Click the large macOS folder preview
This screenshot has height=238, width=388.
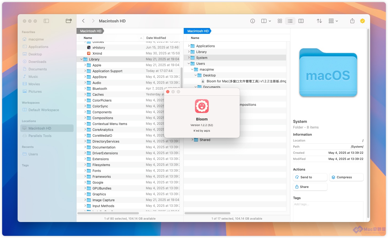pos(328,72)
